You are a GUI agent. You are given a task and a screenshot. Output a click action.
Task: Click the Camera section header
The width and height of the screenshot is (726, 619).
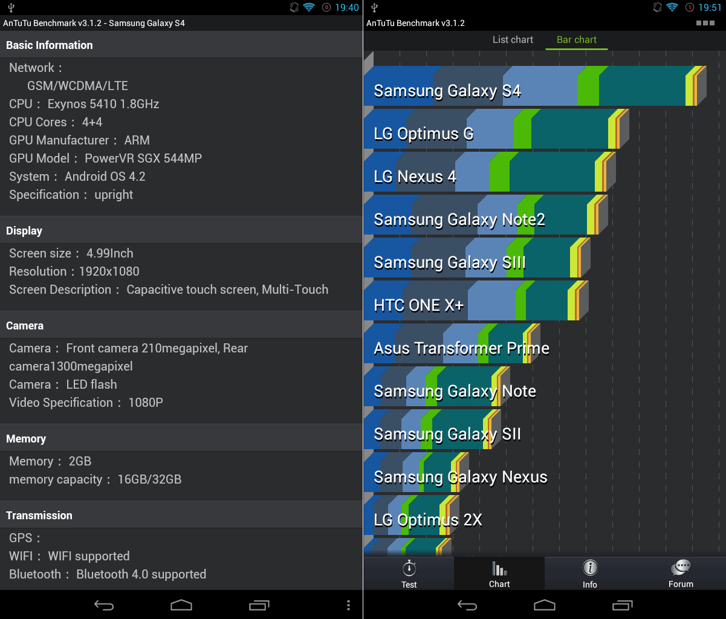(181, 326)
